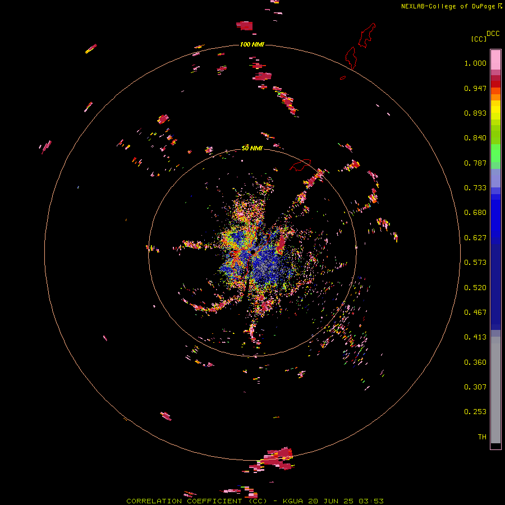Click the [CC] legend unit label

pos(479,39)
